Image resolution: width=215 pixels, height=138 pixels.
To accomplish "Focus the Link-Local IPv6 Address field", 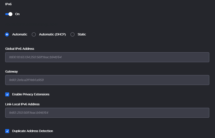I will click(x=107, y=113).
